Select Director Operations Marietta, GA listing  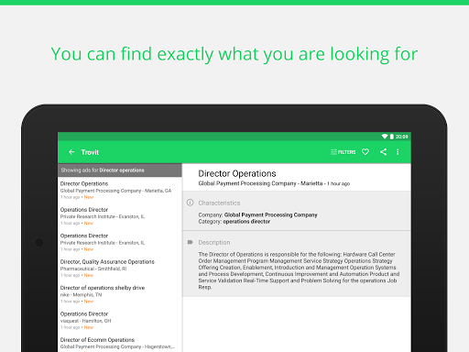click(x=120, y=190)
